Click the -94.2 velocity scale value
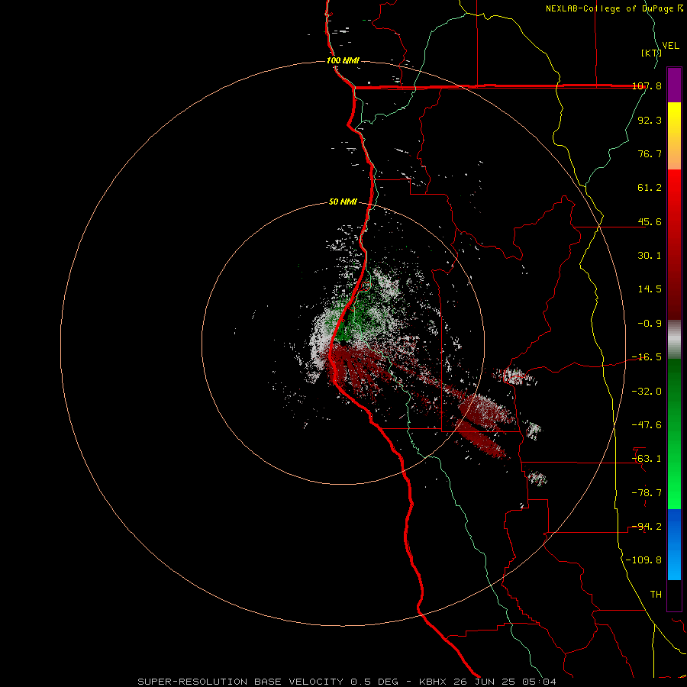The width and height of the screenshot is (687, 687). click(x=647, y=527)
